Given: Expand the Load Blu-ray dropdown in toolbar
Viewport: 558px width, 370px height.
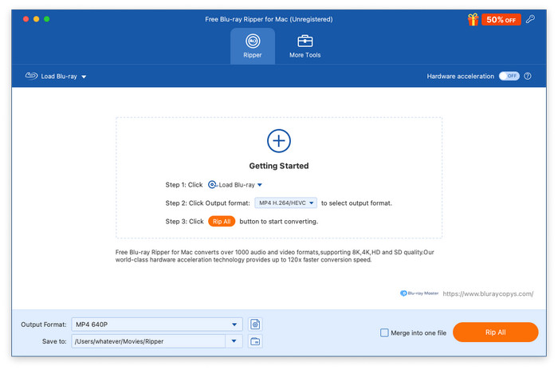Looking at the screenshot, I should (x=84, y=77).
